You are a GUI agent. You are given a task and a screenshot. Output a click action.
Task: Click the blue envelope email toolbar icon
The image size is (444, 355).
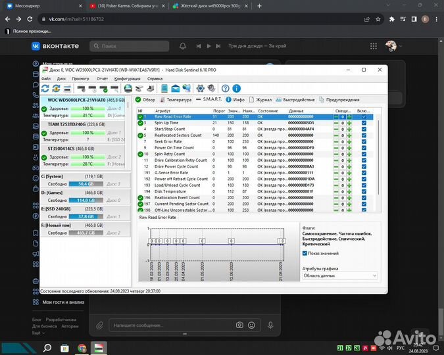(x=175, y=89)
